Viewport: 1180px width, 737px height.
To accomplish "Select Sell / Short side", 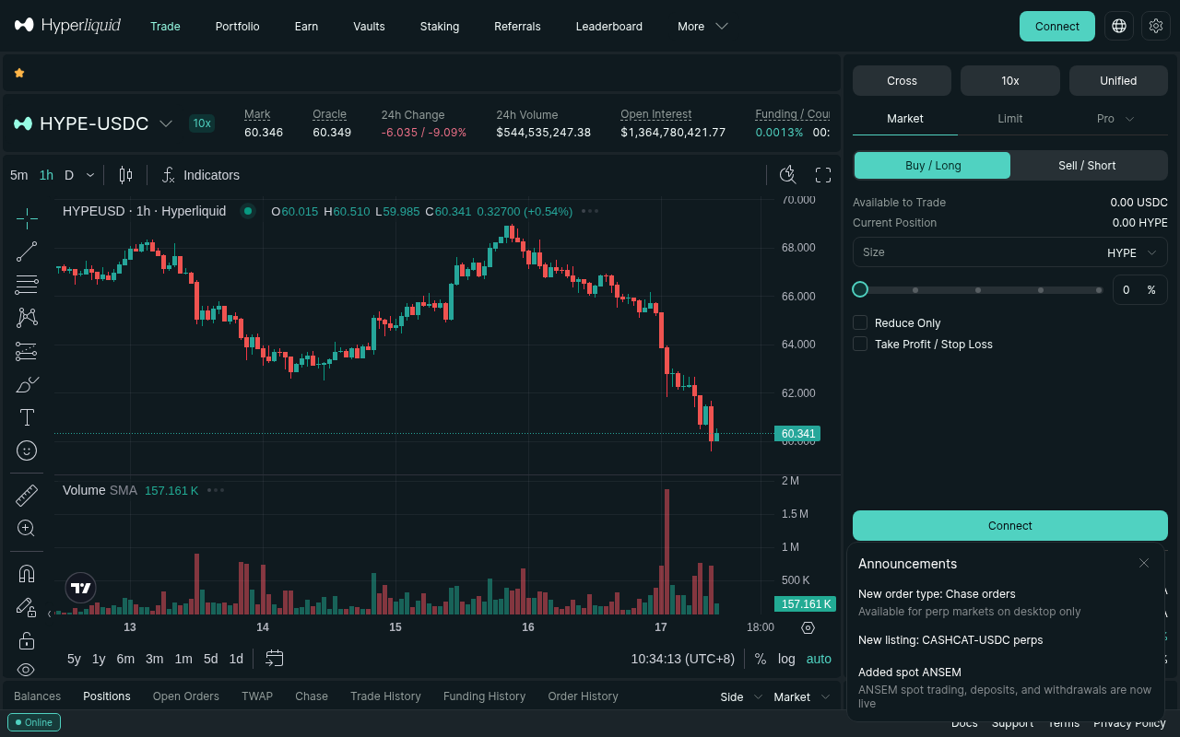I will [1087, 166].
